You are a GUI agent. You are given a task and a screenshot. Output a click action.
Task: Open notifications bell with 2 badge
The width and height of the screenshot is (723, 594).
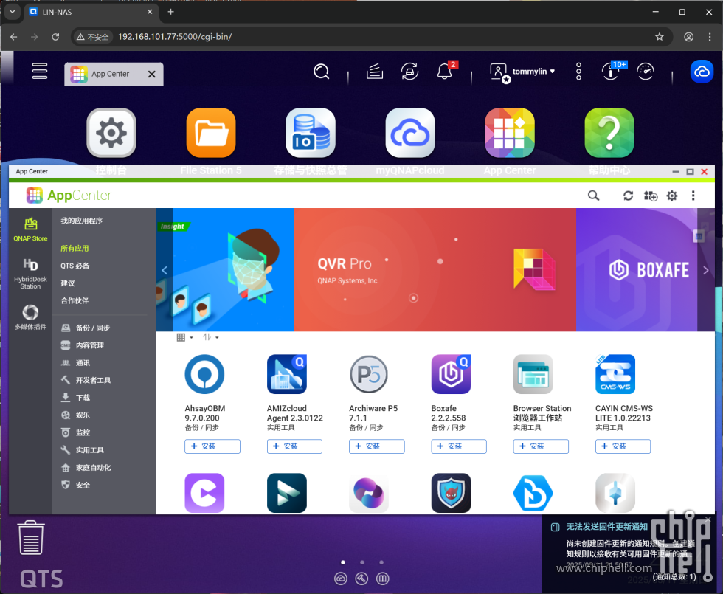point(446,71)
